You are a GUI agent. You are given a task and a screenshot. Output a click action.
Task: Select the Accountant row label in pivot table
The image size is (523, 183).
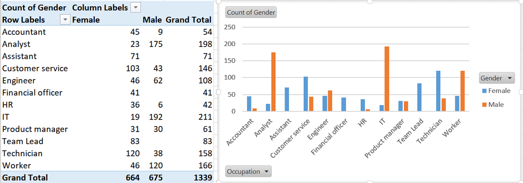tap(24, 32)
